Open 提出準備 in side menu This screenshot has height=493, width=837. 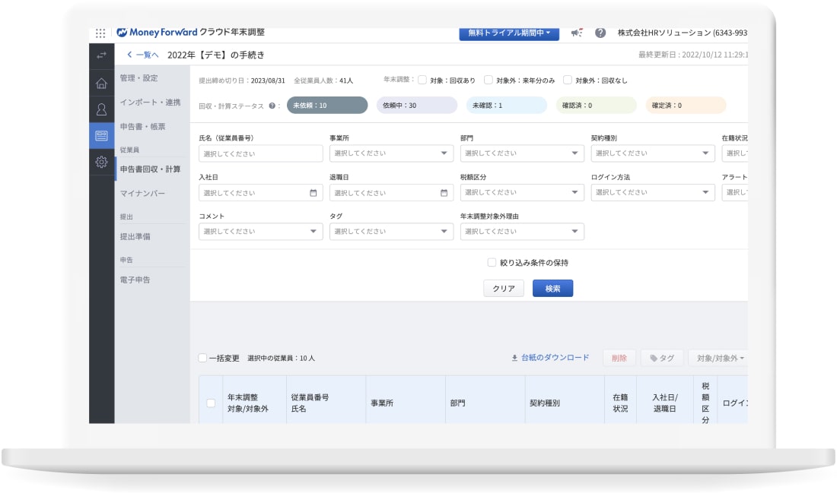pos(135,237)
